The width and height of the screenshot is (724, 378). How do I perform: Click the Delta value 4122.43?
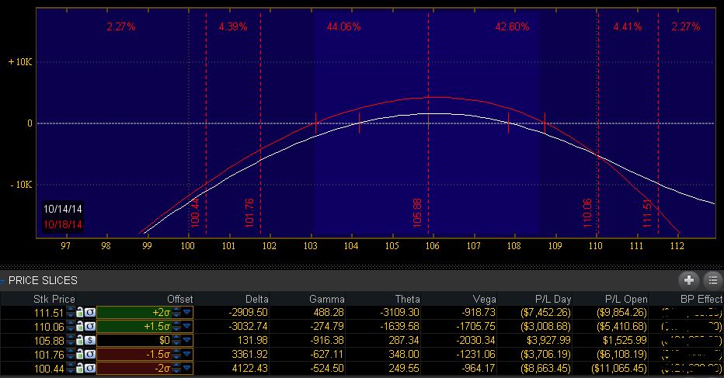point(249,369)
